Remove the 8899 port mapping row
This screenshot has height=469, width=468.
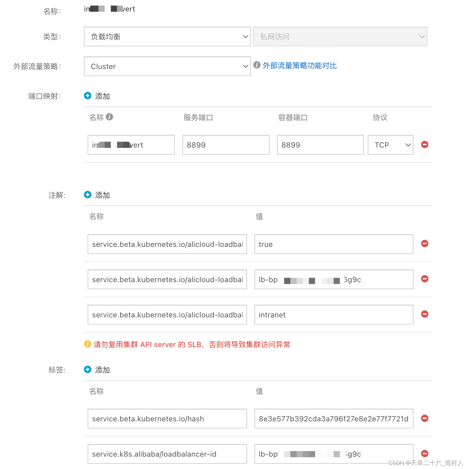click(425, 144)
